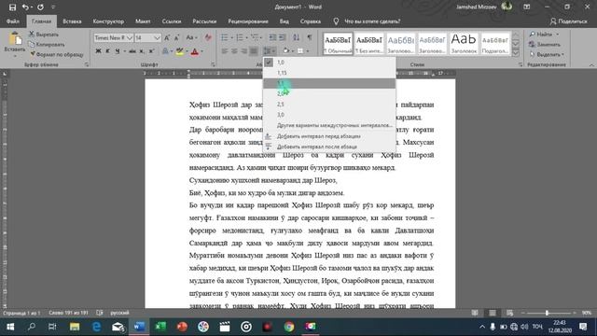
Task: Open the Выделить selection menu
Action: click(x=547, y=54)
